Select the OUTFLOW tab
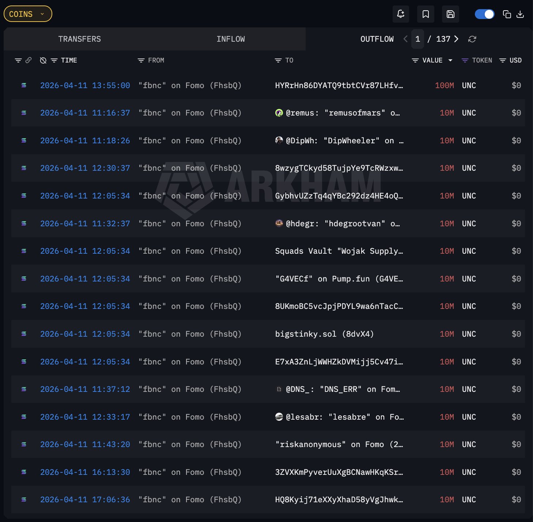533x522 pixels. tap(377, 39)
